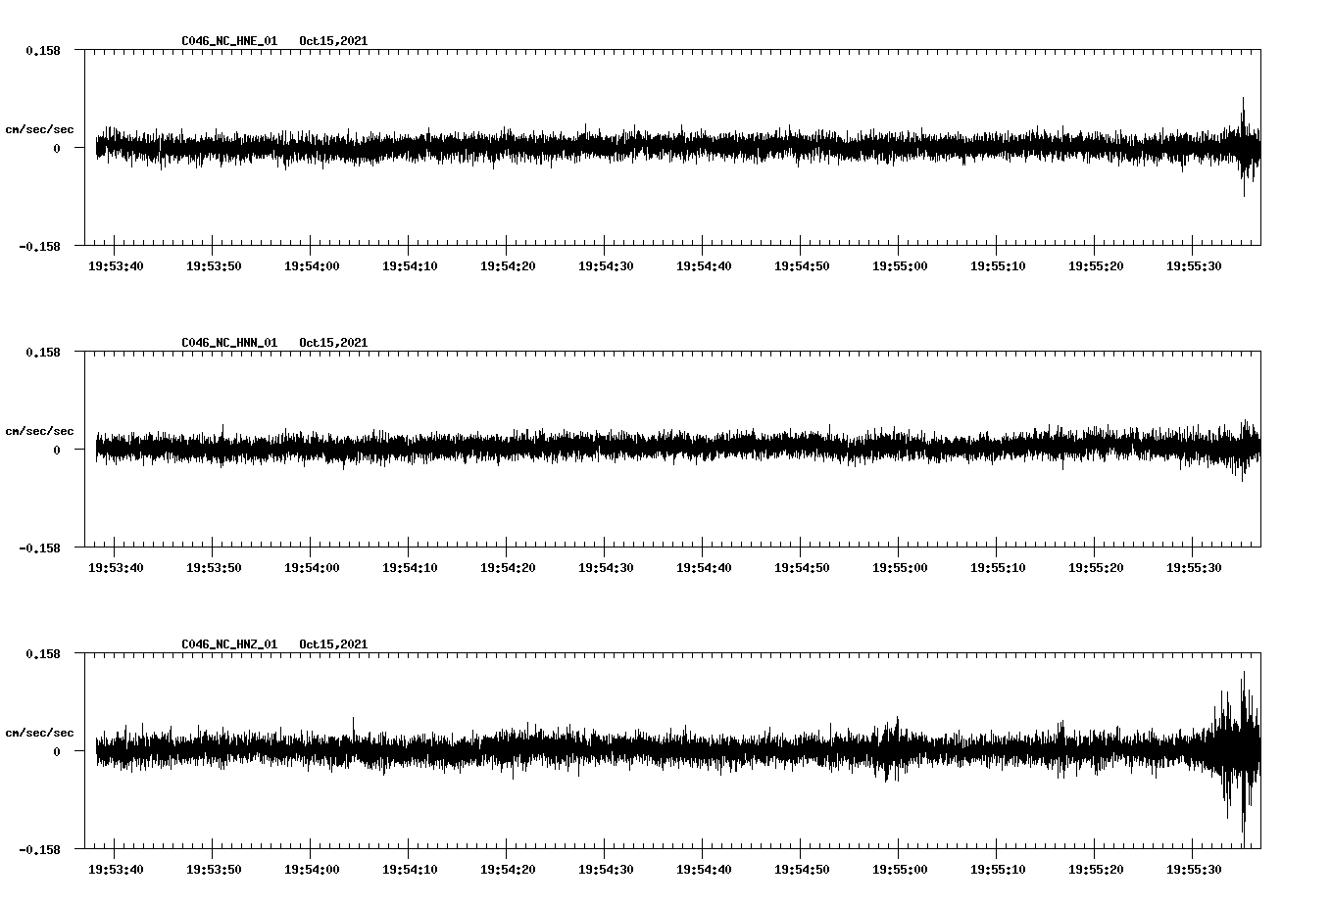This screenshot has height=905, width=1331.
Task: Select the C046_NC_HNN_01 channel title
Action: tap(229, 343)
